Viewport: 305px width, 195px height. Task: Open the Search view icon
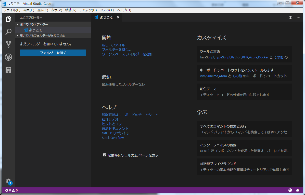(8, 32)
